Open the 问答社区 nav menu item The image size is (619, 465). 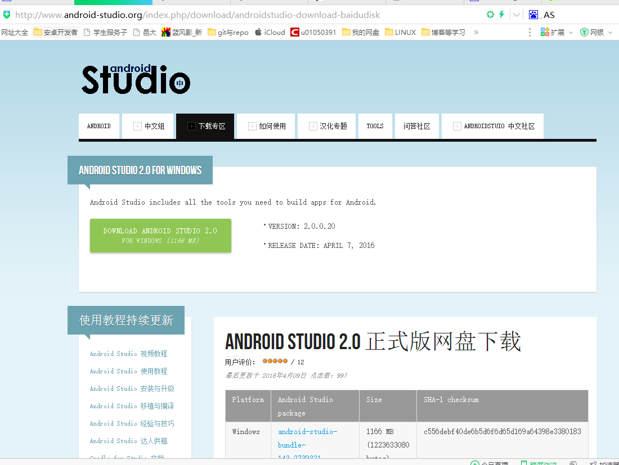pyautogui.click(x=417, y=126)
